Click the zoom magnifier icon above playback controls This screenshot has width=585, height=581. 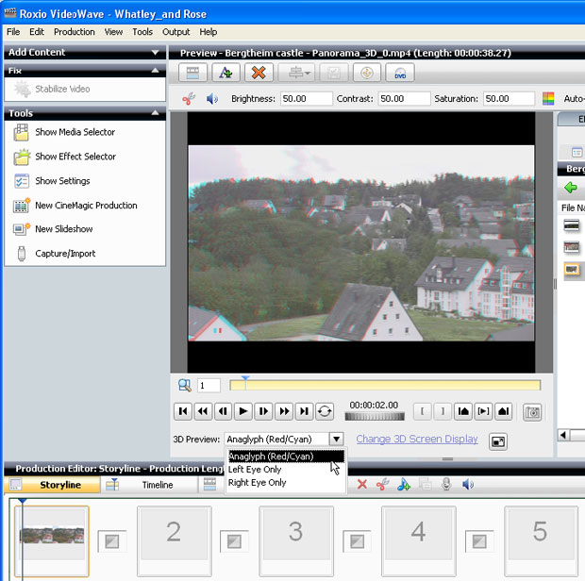click(x=185, y=385)
